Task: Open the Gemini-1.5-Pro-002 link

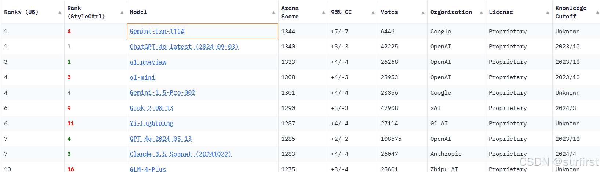Action: tap(162, 93)
